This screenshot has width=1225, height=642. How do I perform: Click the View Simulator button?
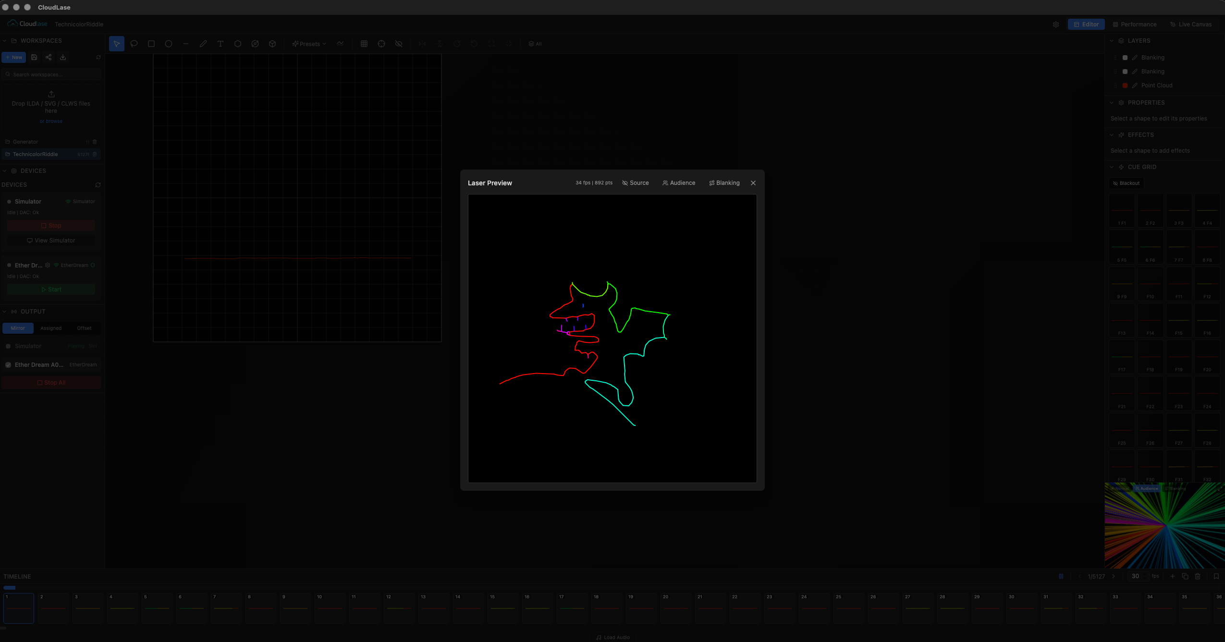pos(51,240)
